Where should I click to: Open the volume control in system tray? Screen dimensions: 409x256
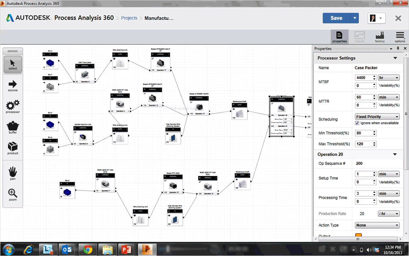click(x=369, y=250)
